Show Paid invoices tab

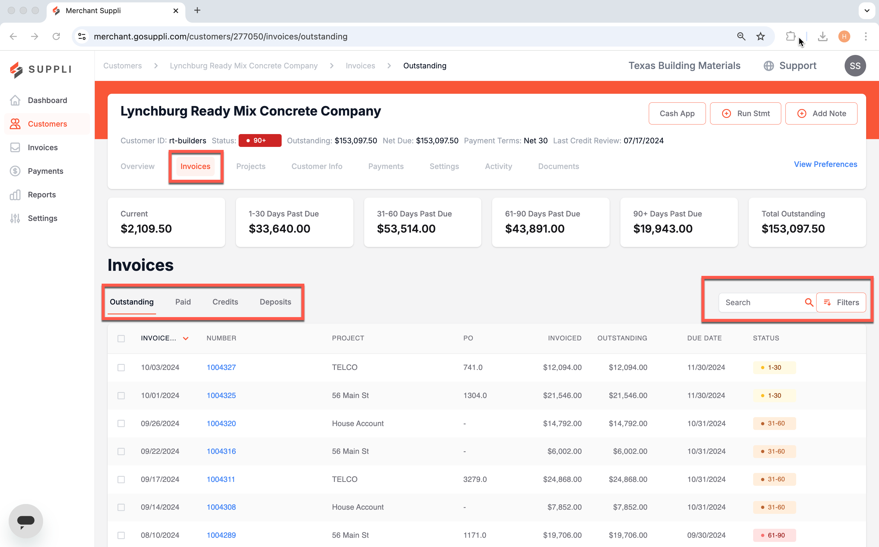183,302
